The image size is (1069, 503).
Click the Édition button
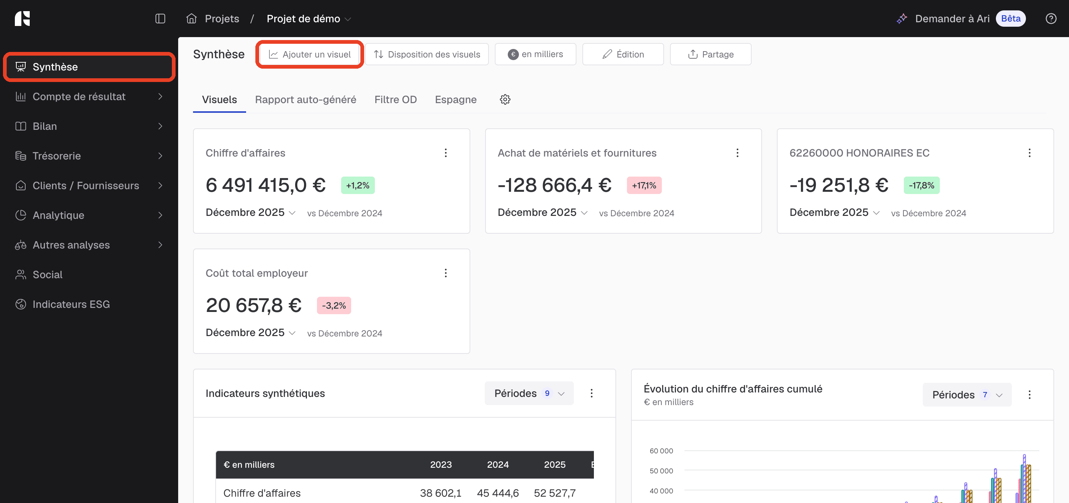(x=623, y=54)
